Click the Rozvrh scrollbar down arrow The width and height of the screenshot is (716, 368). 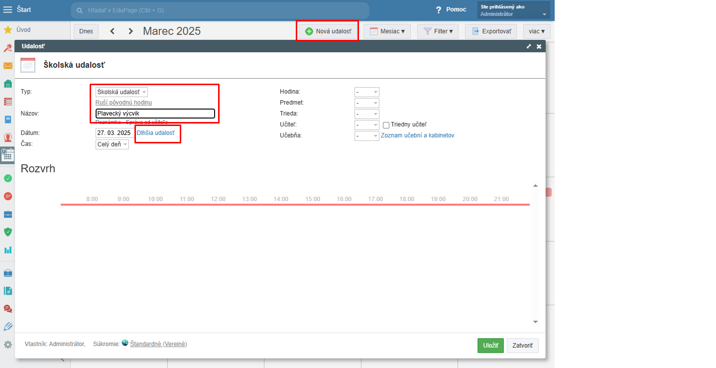pos(536,322)
